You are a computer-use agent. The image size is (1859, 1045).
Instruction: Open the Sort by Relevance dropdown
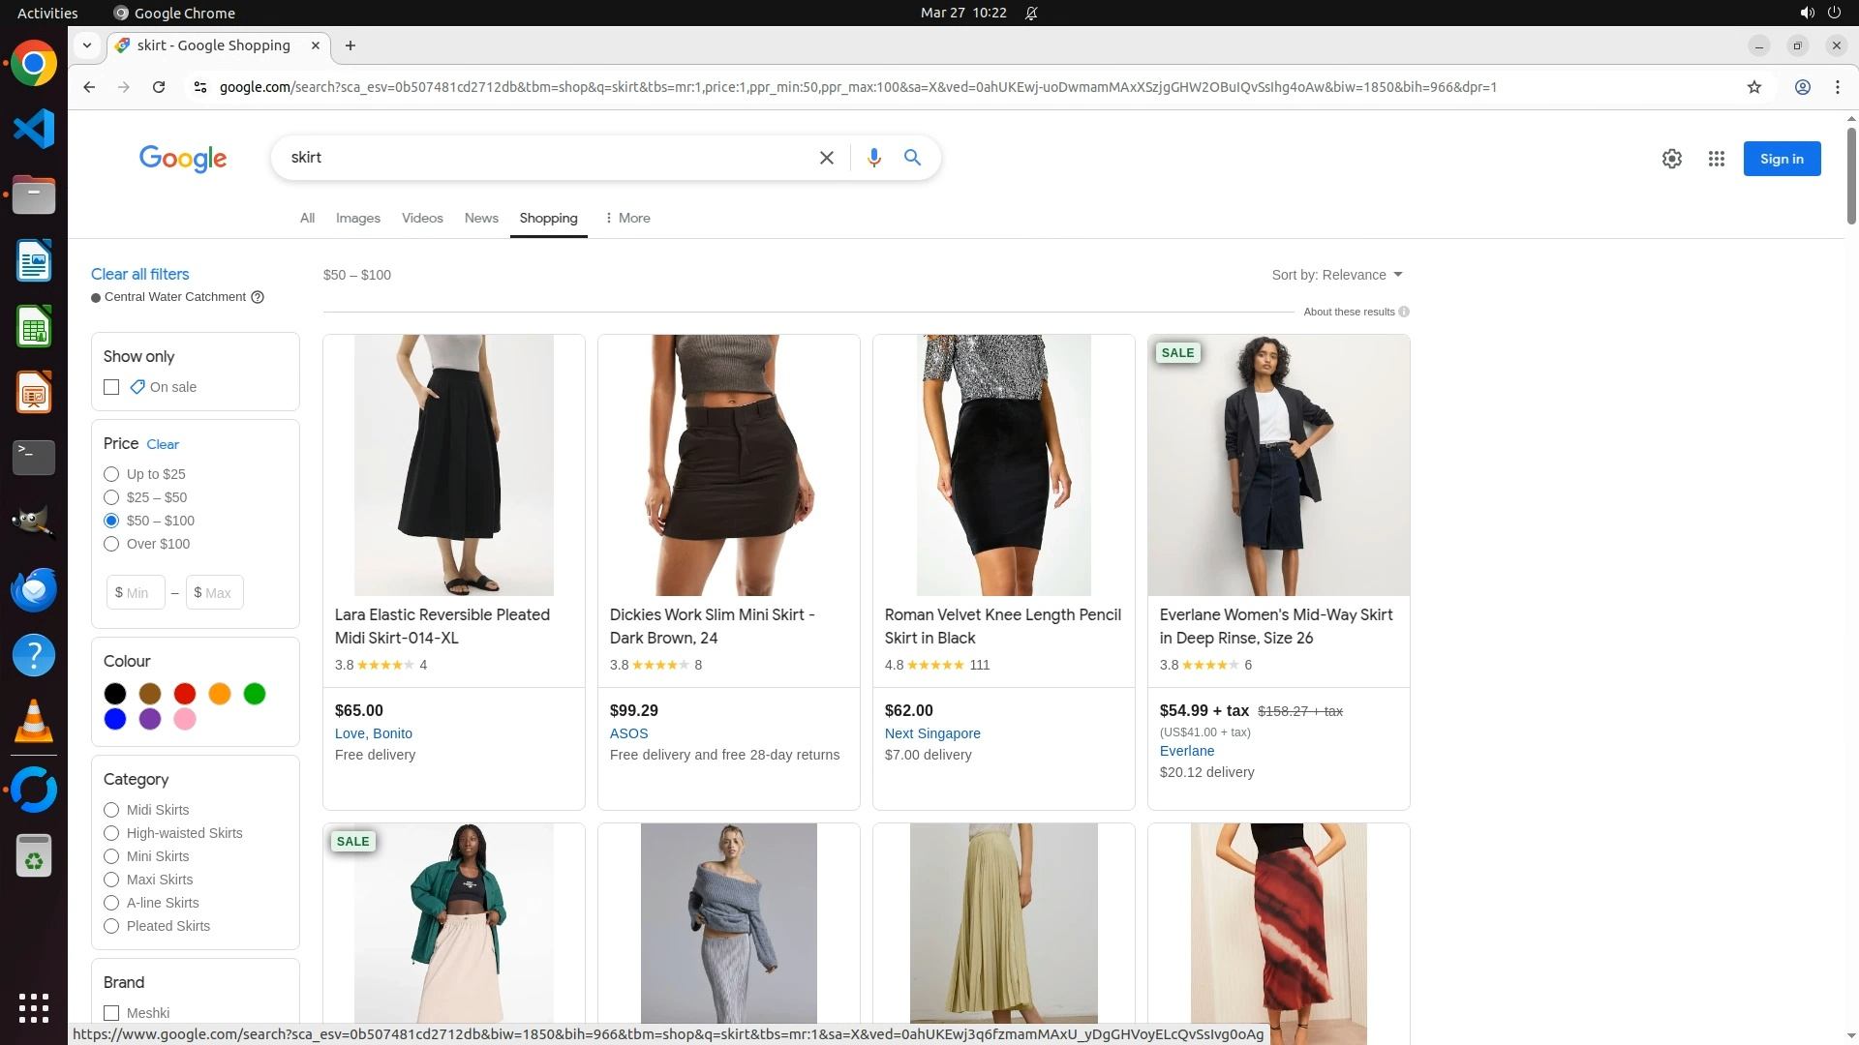click(x=1336, y=275)
